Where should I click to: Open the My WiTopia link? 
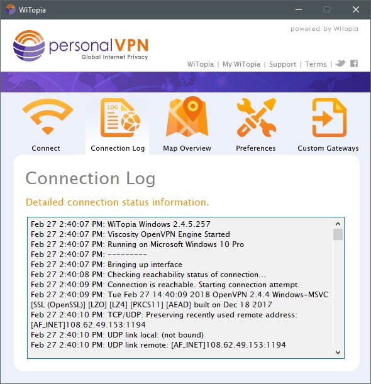241,64
